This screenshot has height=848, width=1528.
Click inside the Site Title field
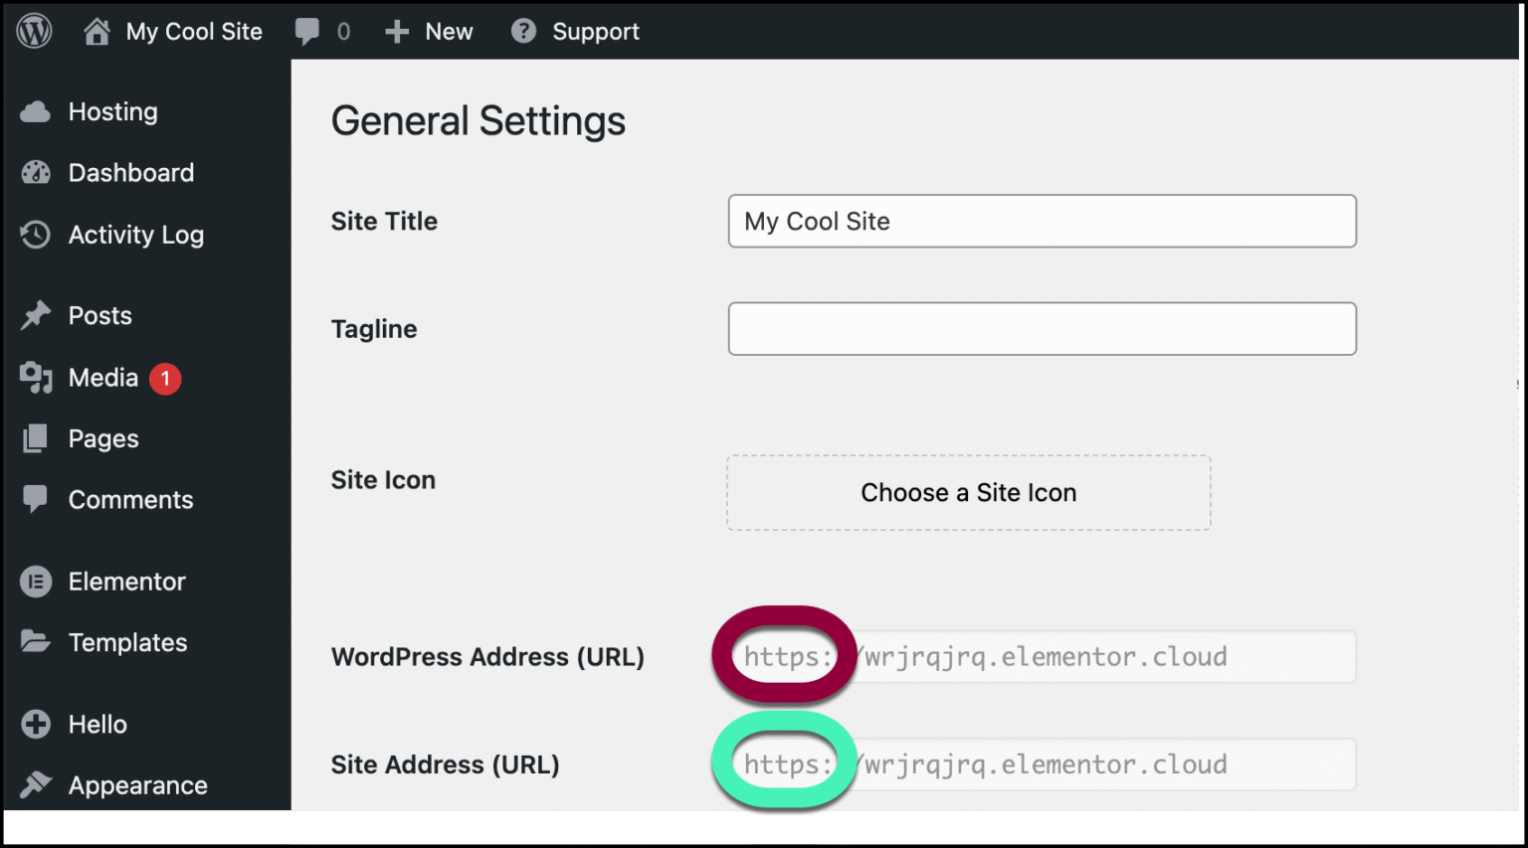point(1042,221)
